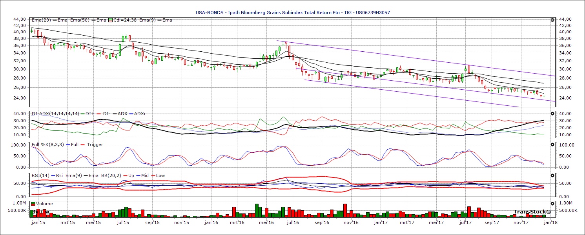Click the mei'17 date label

click(436, 222)
